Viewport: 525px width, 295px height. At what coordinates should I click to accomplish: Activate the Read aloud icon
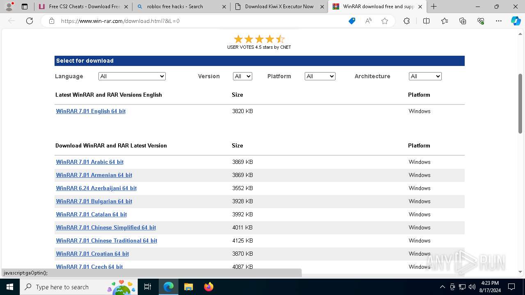pos(368,21)
